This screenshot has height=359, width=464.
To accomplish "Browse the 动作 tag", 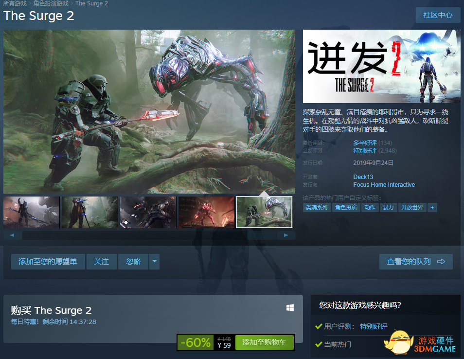I will (370, 207).
